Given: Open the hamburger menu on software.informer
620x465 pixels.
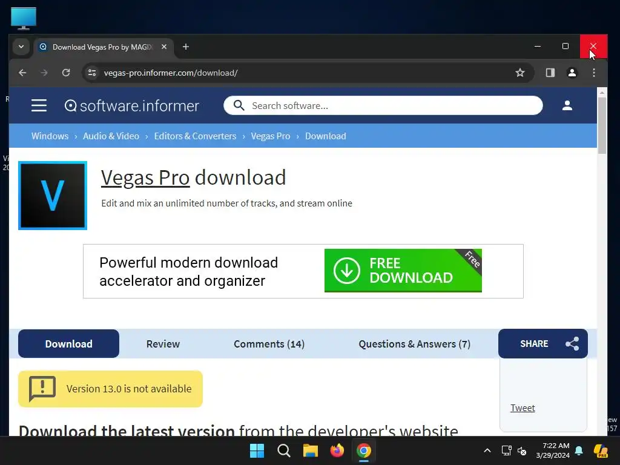Looking at the screenshot, I should click(x=39, y=105).
